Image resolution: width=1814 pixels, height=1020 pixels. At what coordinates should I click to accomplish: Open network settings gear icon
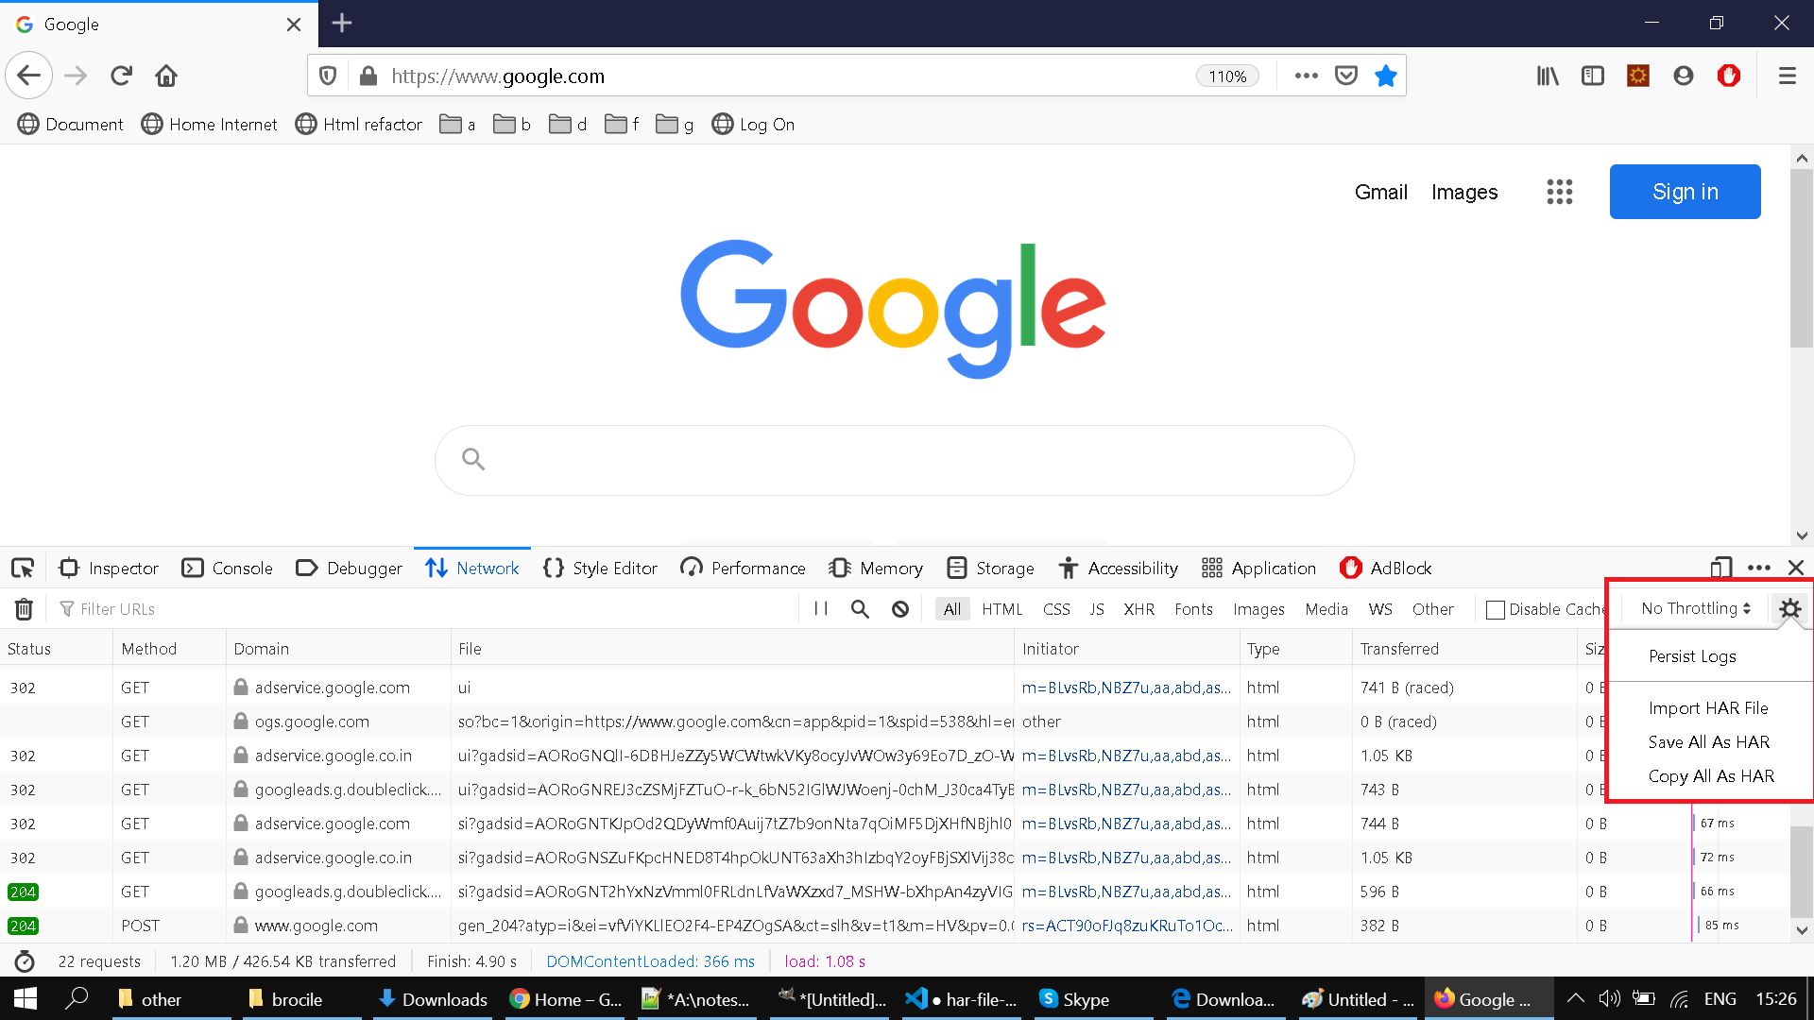[x=1789, y=609]
